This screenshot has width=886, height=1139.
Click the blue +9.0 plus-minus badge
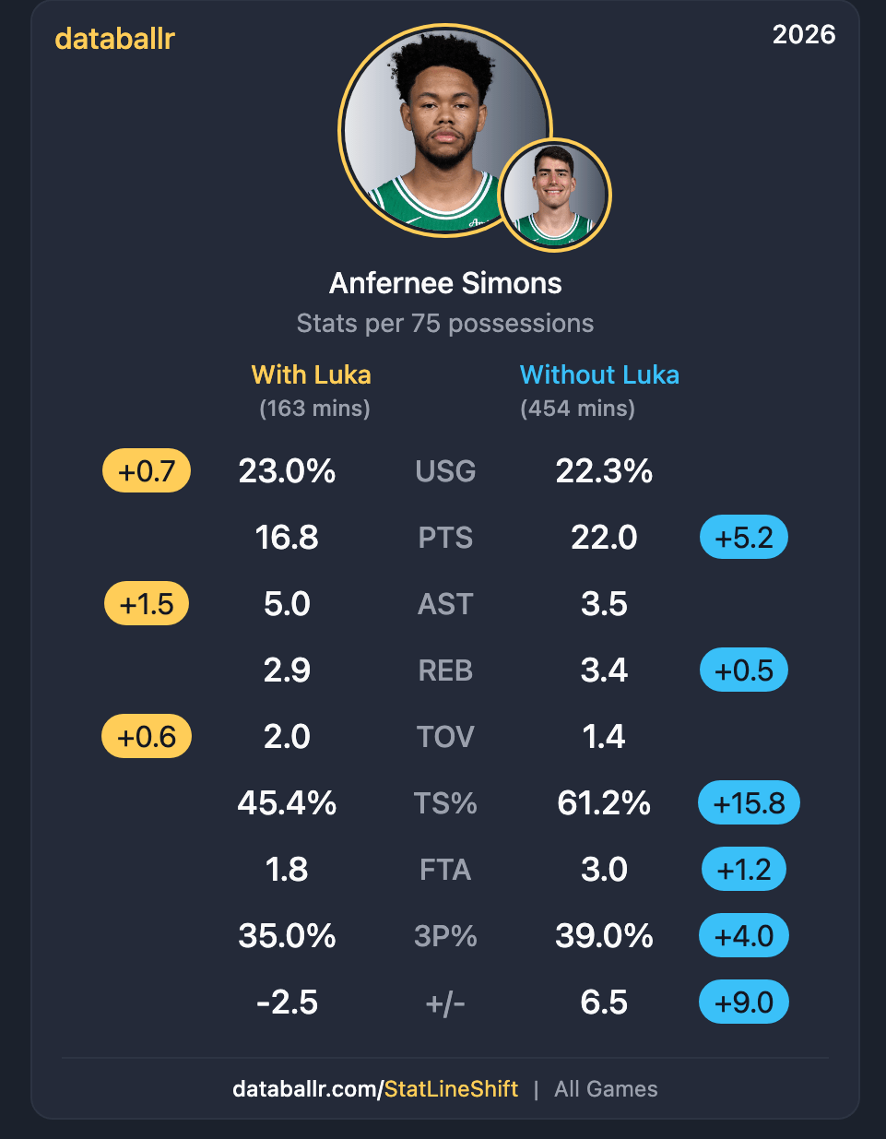tap(744, 1003)
